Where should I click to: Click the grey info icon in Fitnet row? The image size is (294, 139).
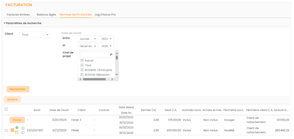pos(23,128)
